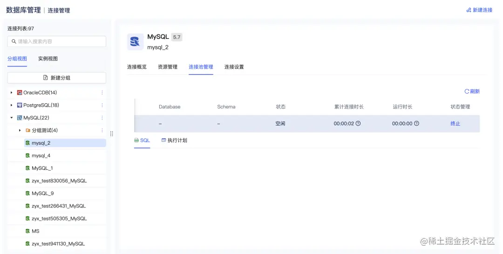
Task: Click the OracleCDB group icon
Action: [x=20, y=93]
